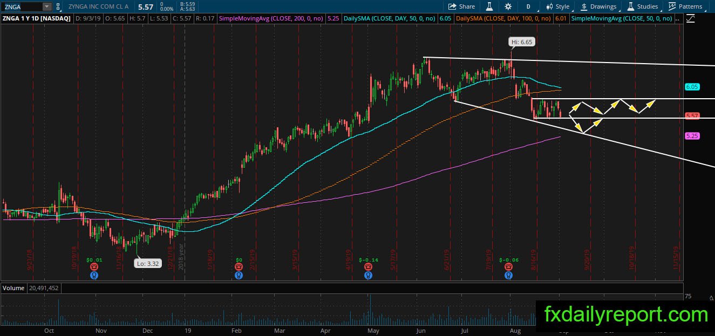Screen dimensions: 715x336
Task: Open chart settings gear icon
Action: click(508, 6)
